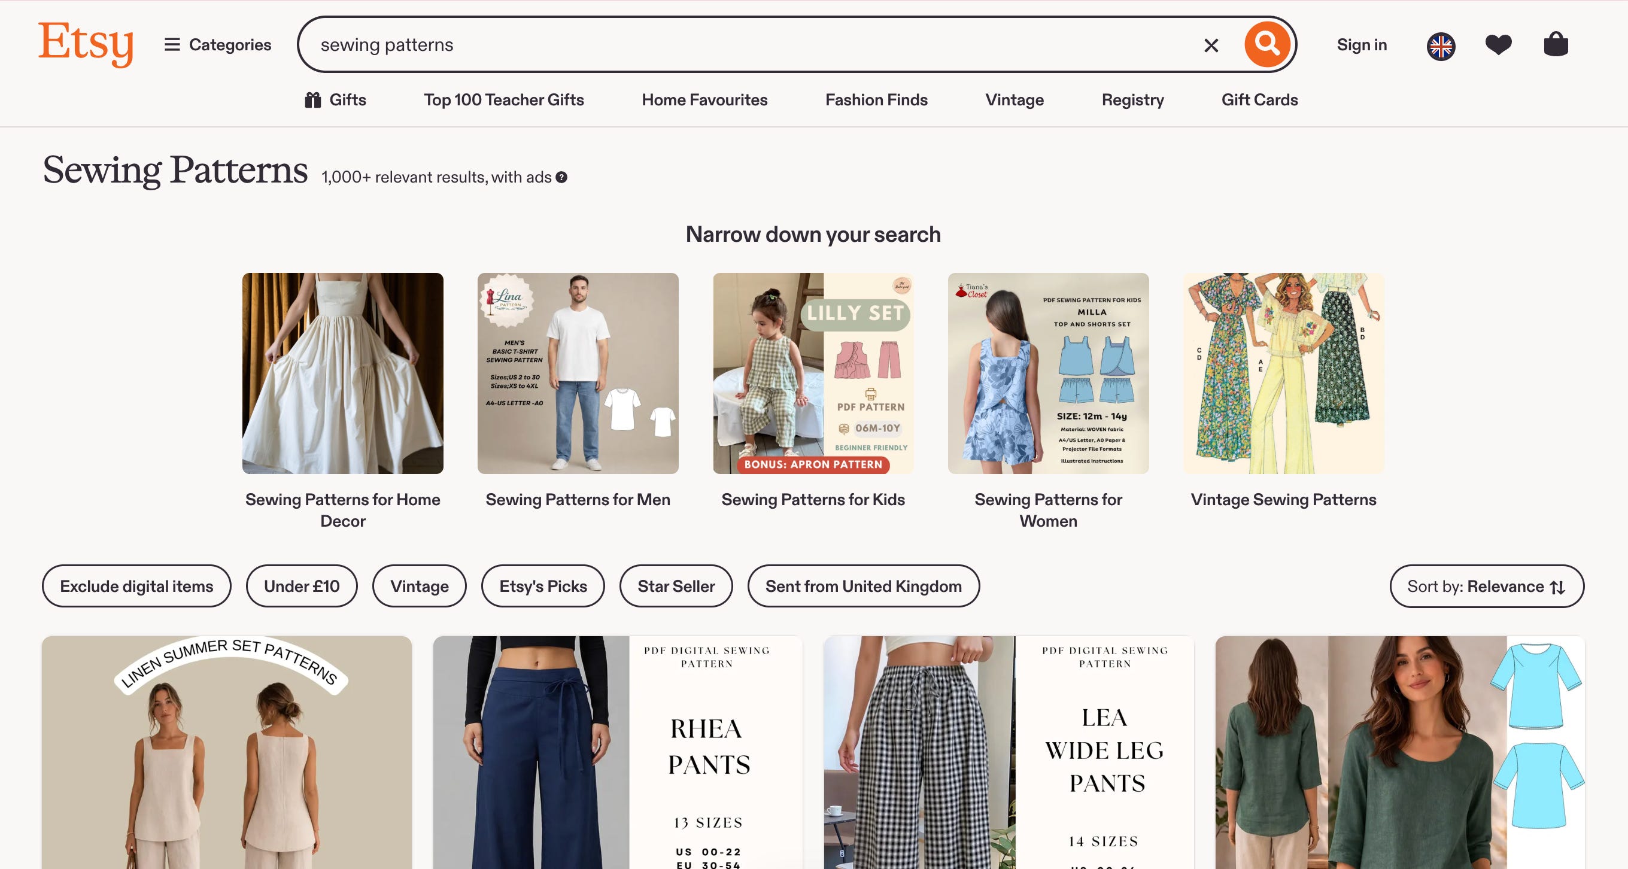Viewport: 1628px width, 869px height.
Task: Open the Sort by: Relevance dropdown
Action: (1486, 587)
